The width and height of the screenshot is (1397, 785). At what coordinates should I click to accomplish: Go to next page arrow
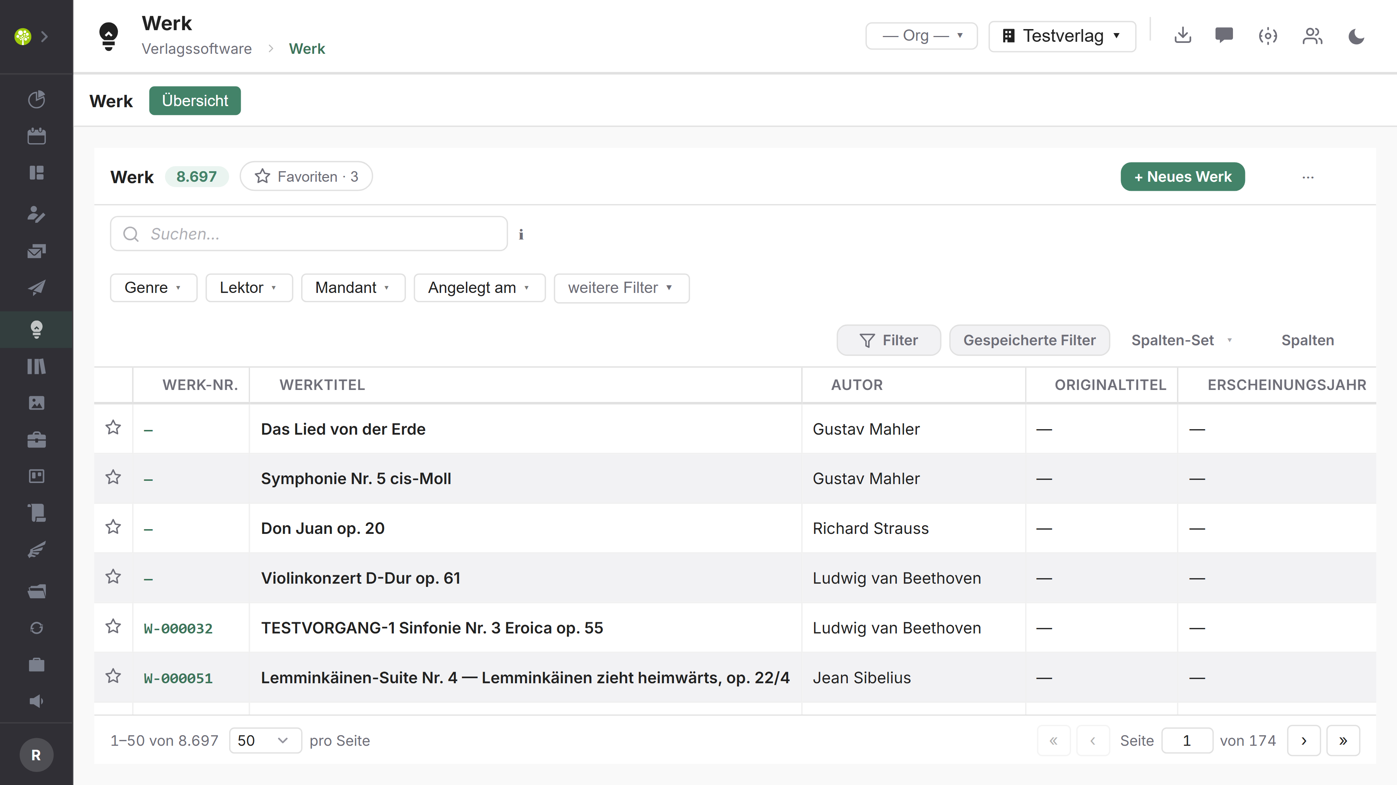pyautogui.click(x=1304, y=740)
